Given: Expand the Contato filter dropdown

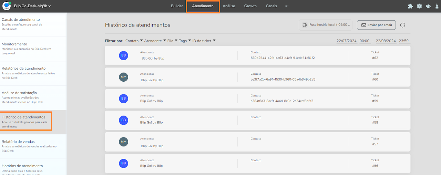Looking at the screenshot, I should (134, 41).
